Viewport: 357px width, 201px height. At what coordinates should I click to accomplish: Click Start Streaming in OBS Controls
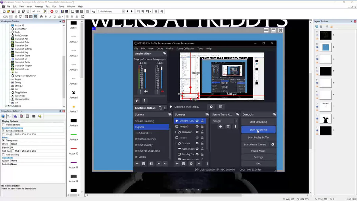tap(258, 122)
